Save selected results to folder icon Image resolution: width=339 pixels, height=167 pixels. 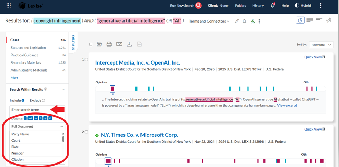tap(99, 44)
